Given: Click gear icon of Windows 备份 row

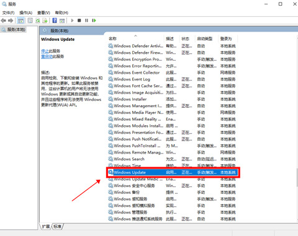Looking at the screenshot, I should pos(111,192).
